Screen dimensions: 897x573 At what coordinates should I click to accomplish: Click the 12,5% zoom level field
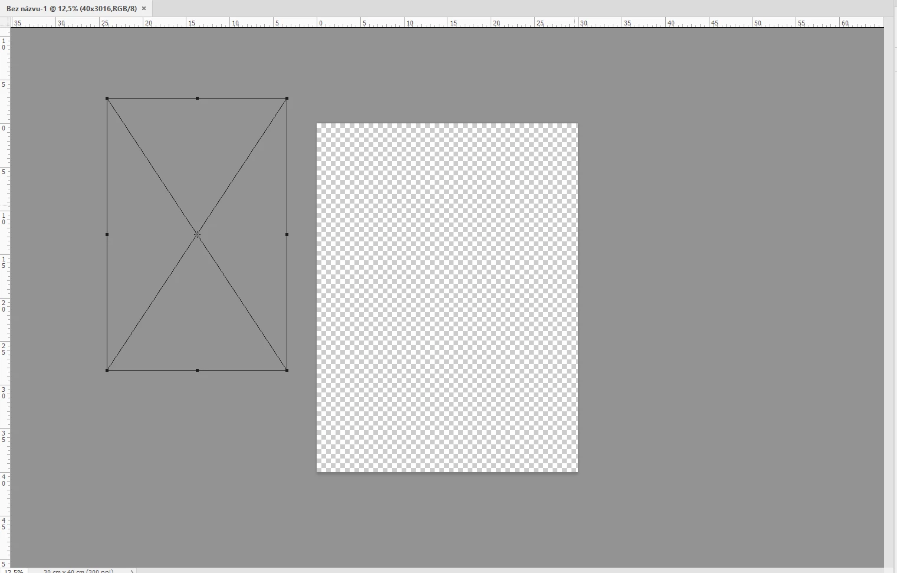click(14, 571)
